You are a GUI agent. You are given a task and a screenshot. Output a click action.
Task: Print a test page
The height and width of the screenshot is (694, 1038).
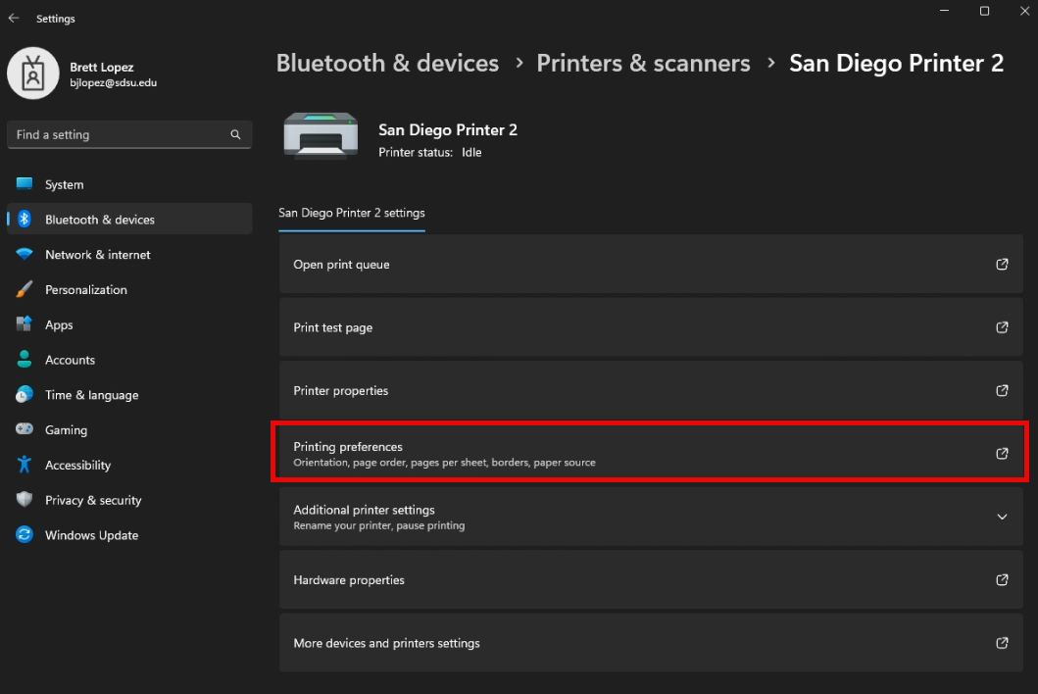click(x=651, y=327)
